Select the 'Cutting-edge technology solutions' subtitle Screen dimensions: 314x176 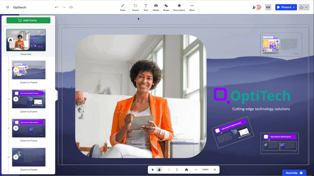(261, 109)
